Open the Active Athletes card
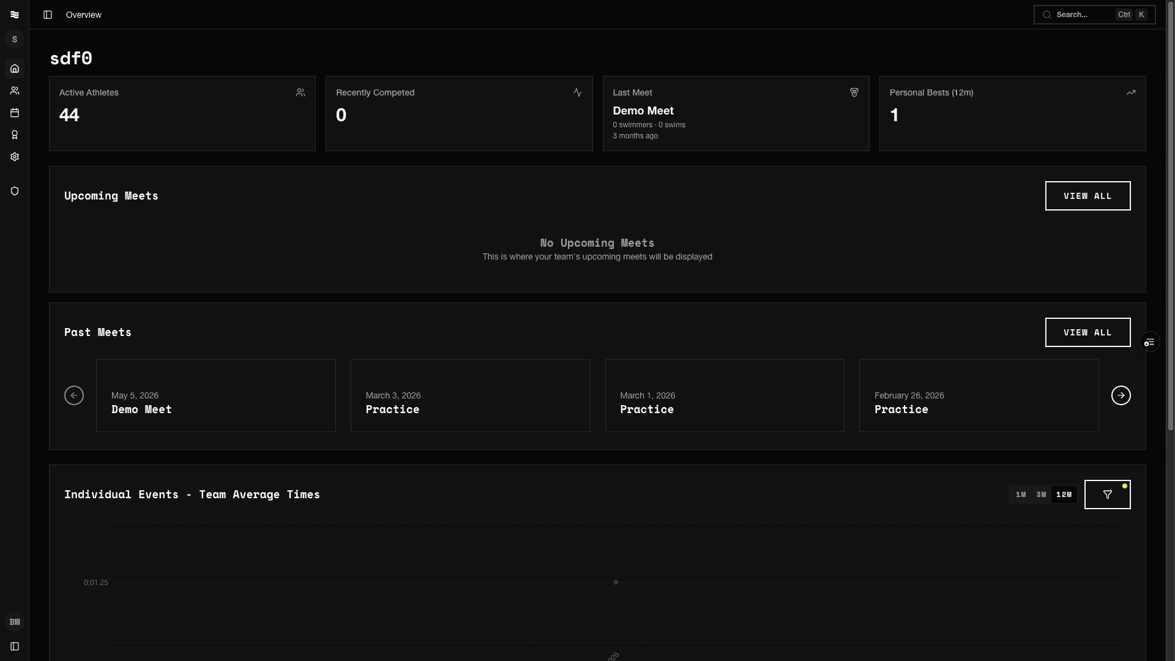 182,113
